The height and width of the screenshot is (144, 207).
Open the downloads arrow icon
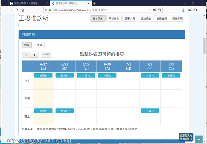[183, 10]
